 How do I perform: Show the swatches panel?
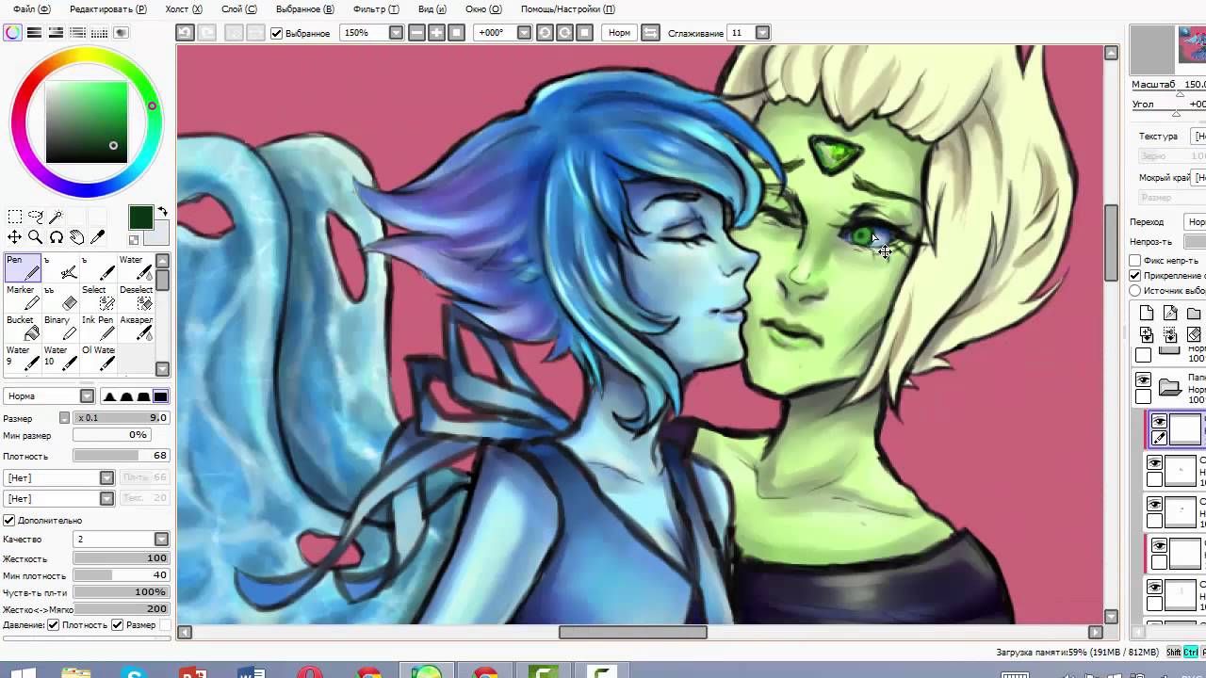point(100,33)
